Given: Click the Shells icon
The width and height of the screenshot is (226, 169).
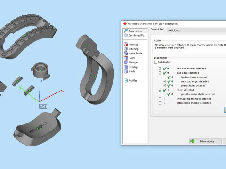Looking at the screenshot, I should point(126,71).
